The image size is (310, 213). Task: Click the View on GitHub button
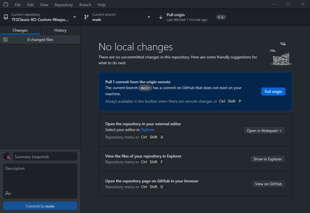coord(268,184)
